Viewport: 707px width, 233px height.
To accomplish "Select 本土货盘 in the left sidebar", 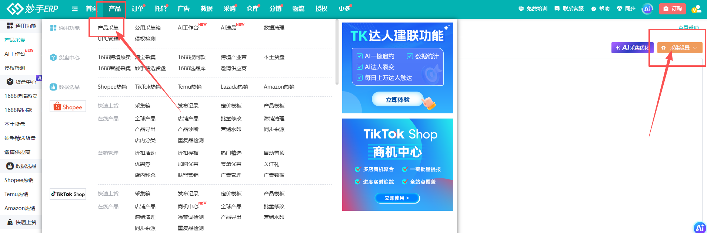I will pyautogui.click(x=15, y=124).
